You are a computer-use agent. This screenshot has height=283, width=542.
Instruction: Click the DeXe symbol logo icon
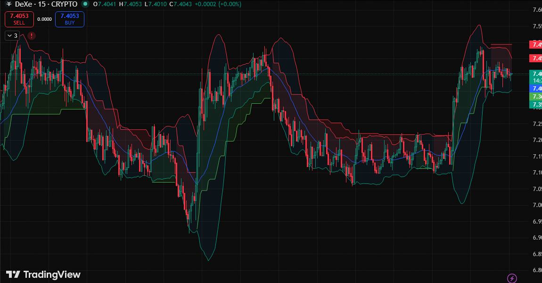(x=8, y=4)
